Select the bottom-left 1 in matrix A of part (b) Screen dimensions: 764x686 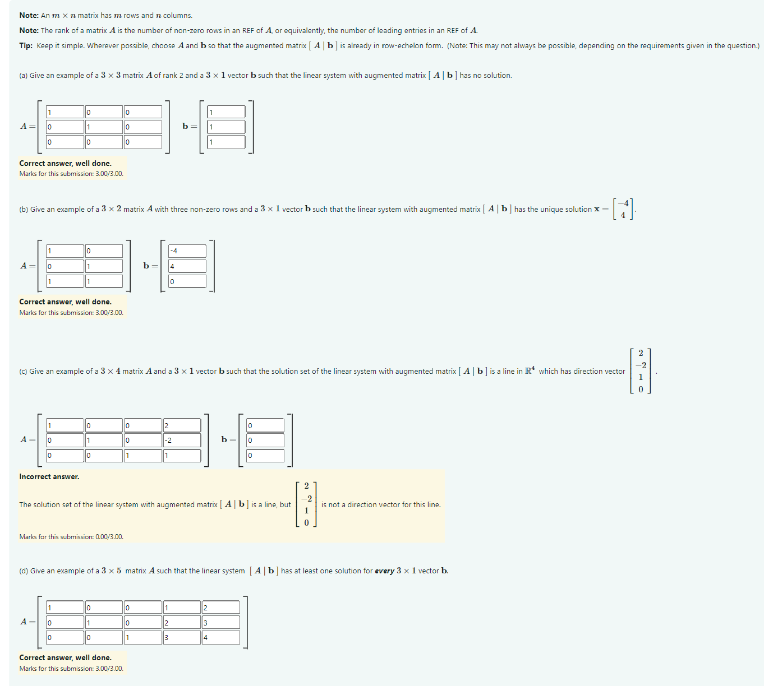(65, 281)
